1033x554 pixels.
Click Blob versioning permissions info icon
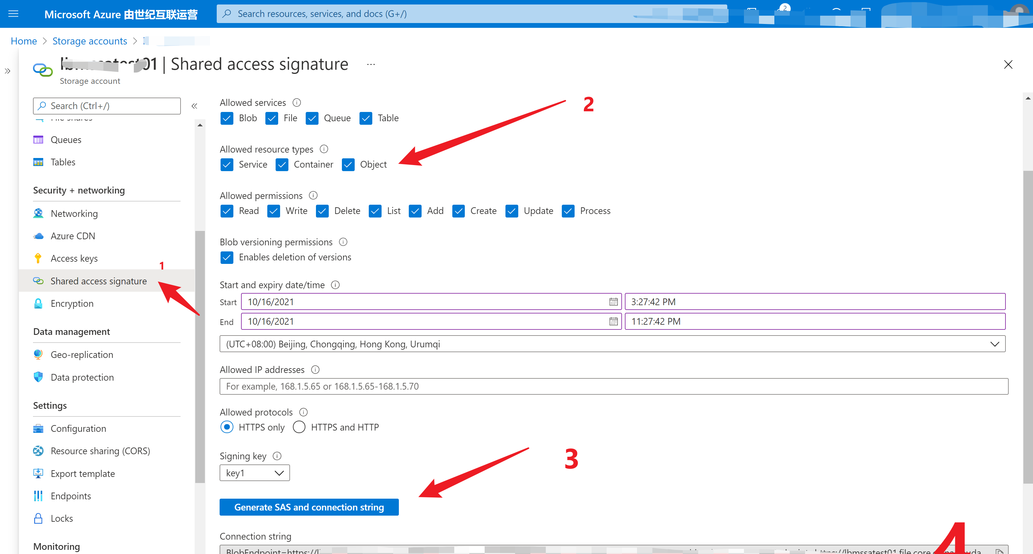click(x=343, y=242)
